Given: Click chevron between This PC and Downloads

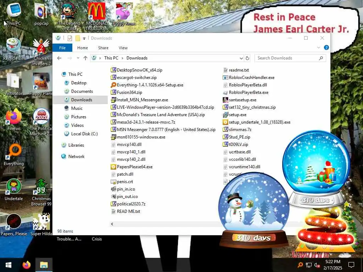Looking at the screenshot, I should point(122,58).
